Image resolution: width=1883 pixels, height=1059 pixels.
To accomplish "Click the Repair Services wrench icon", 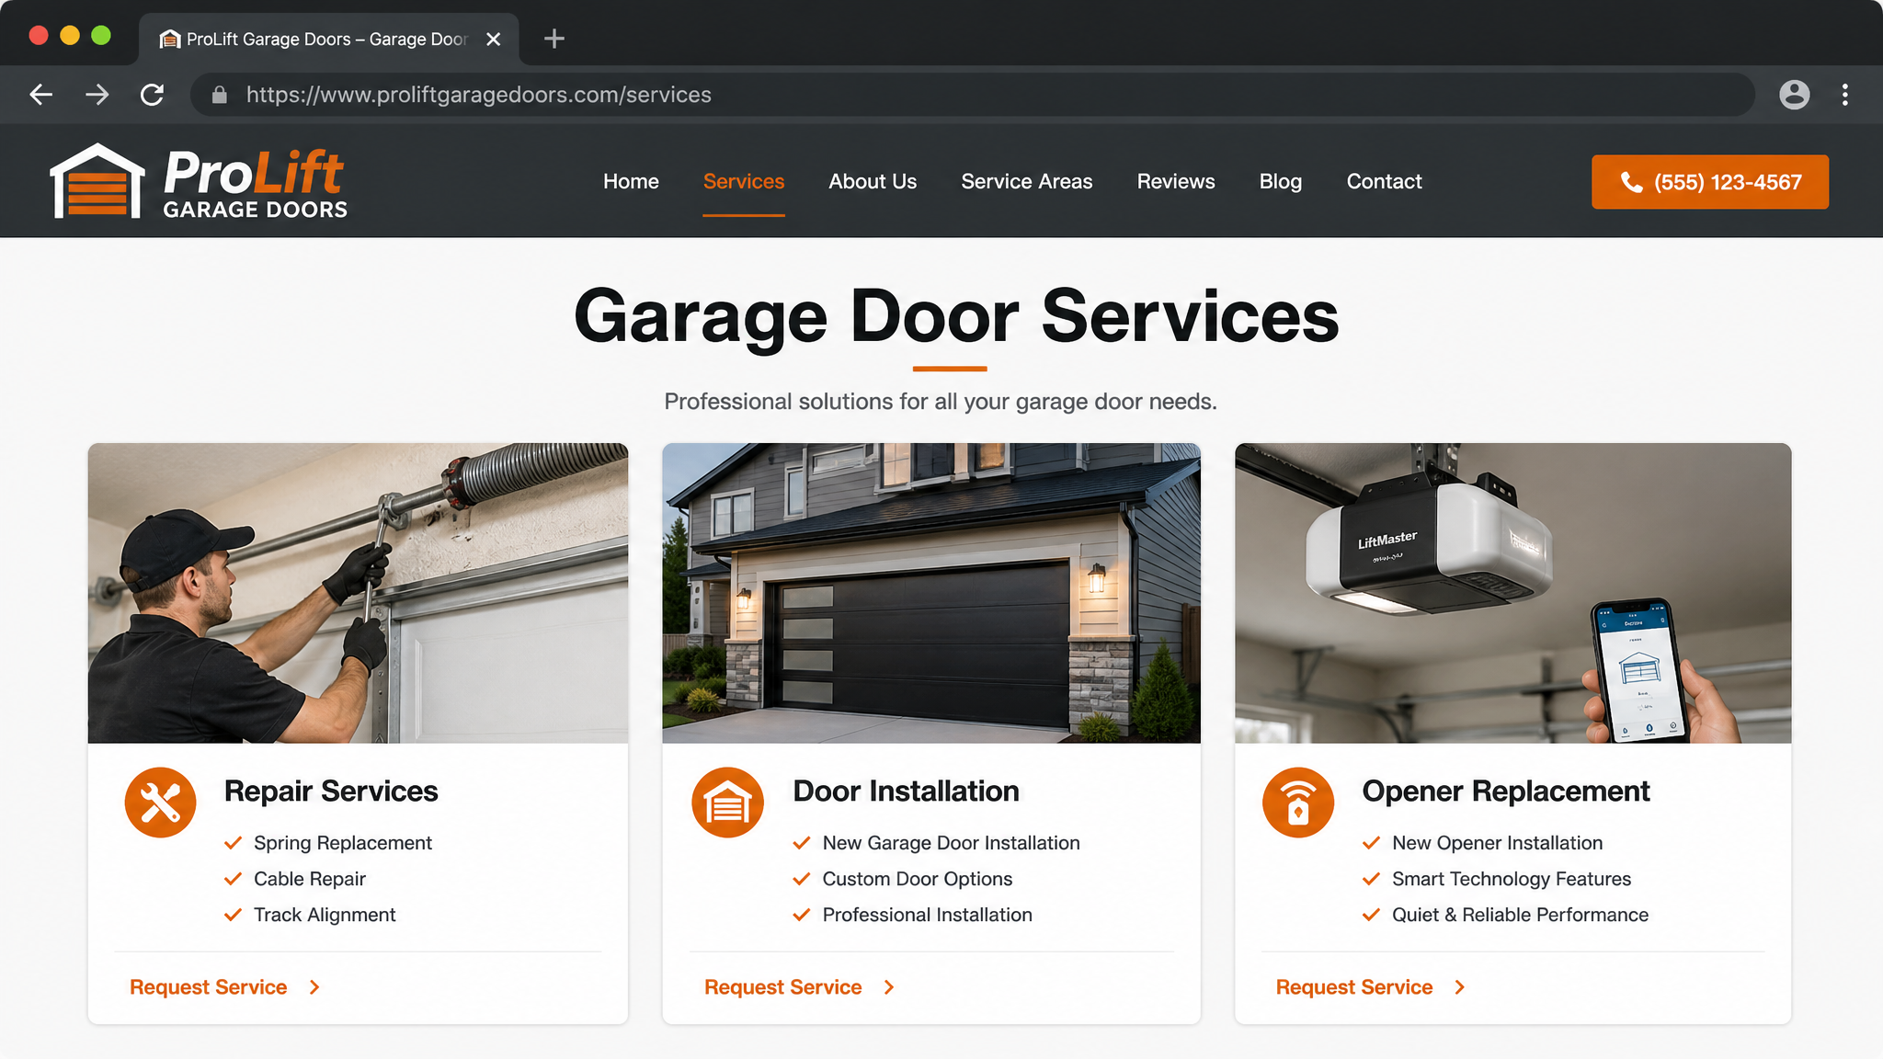I will click(160, 803).
